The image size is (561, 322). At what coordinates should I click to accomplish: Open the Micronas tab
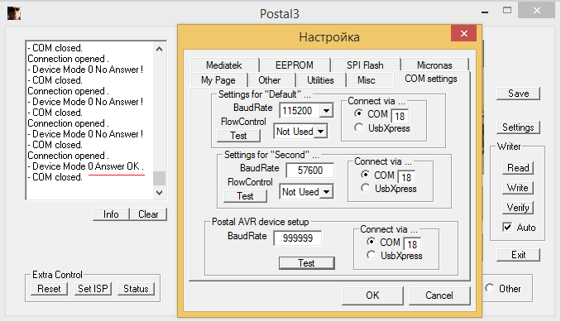(x=434, y=65)
